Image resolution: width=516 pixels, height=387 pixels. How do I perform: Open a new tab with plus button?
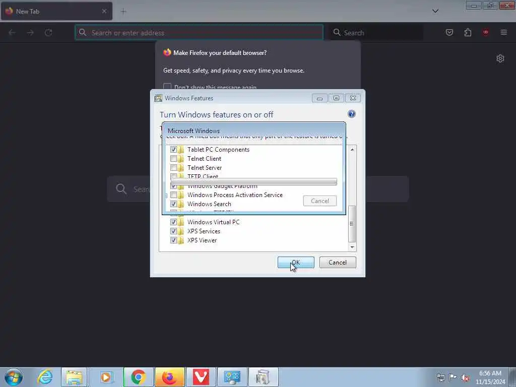(x=123, y=12)
